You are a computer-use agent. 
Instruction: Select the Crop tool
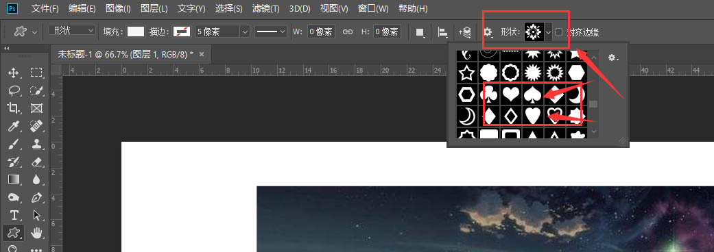tap(13, 108)
